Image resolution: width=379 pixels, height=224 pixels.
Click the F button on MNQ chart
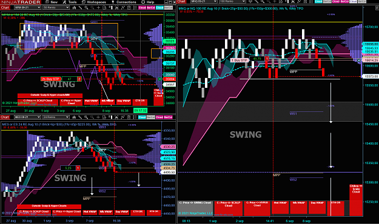(x=377, y=8)
